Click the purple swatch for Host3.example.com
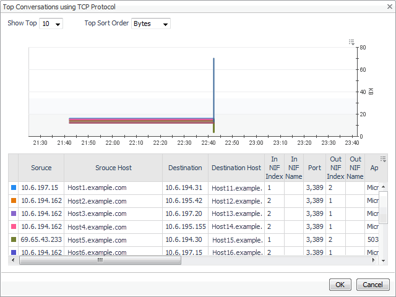 coord(14,213)
